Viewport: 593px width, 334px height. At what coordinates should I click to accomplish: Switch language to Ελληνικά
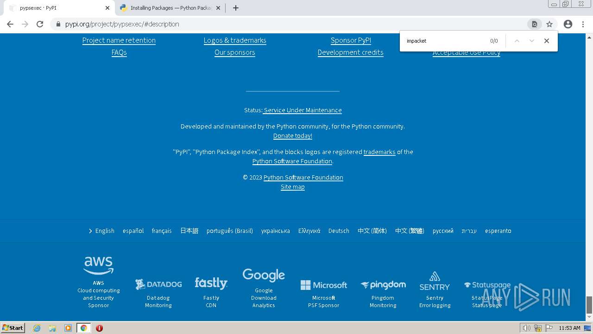(x=309, y=231)
